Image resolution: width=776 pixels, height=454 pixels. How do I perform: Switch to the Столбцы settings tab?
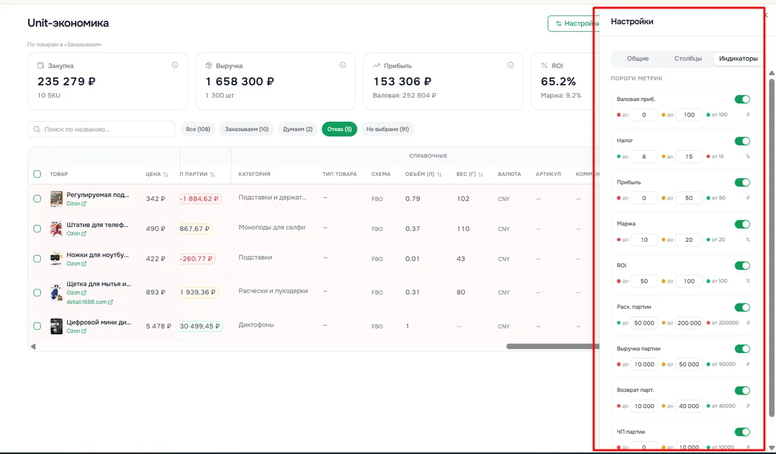(688, 59)
